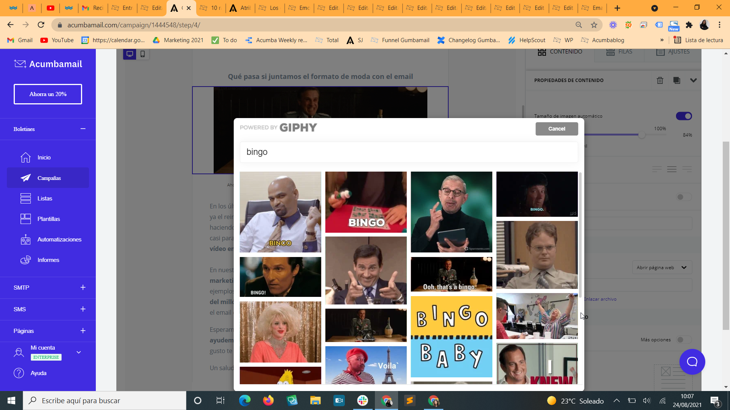Expand the SMS section
The image size is (730, 410).
pyautogui.click(x=83, y=309)
